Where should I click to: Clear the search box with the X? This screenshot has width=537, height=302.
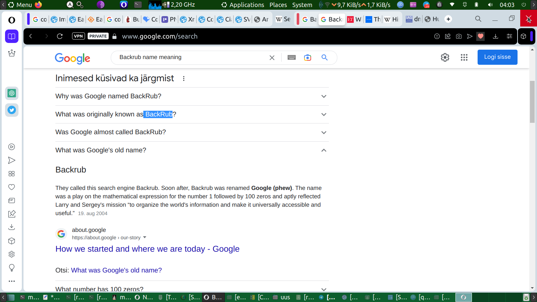coord(272,58)
